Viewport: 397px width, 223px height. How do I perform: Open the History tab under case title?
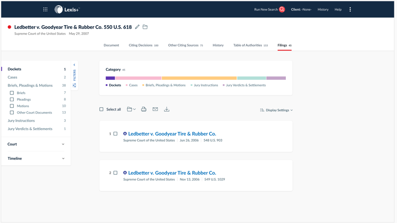[x=218, y=45]
